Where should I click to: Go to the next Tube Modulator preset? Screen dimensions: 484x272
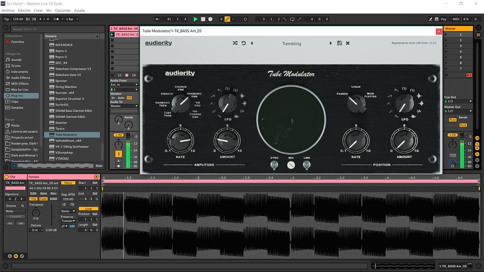pos(331,43)
